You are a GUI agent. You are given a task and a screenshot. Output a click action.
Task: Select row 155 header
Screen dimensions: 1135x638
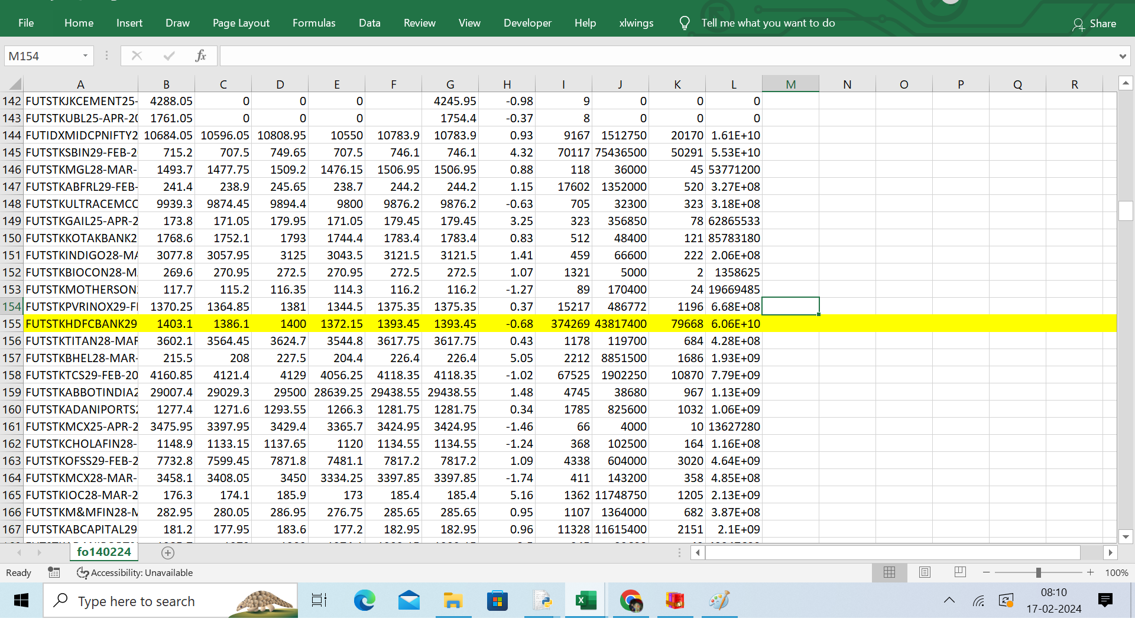[12, 324]
